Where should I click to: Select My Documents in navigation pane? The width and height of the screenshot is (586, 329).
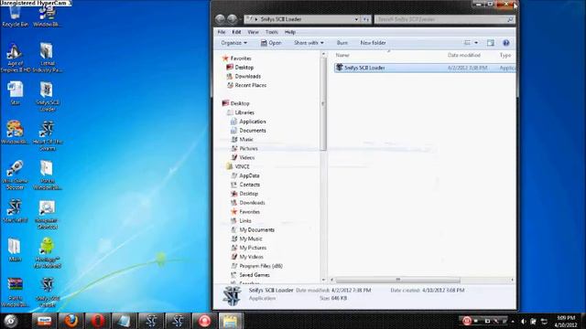(x=253, y=229)
